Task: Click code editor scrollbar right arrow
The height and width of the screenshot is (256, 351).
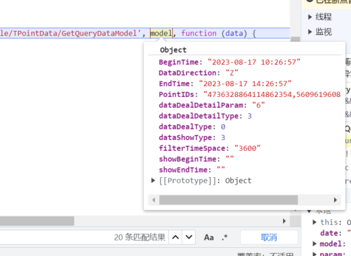Action: pyautogui.click(x=284, y=221)
